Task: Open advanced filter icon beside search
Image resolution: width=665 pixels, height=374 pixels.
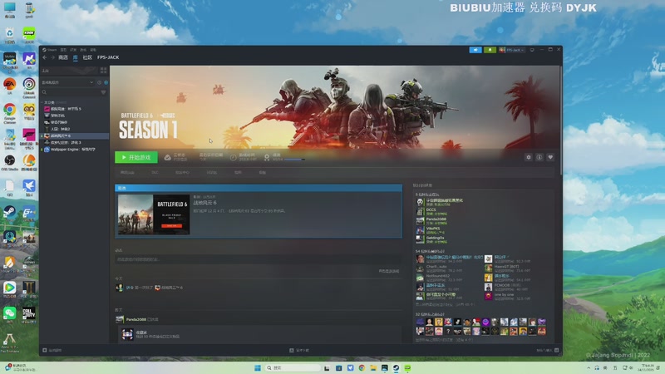Action: (103, 92)
